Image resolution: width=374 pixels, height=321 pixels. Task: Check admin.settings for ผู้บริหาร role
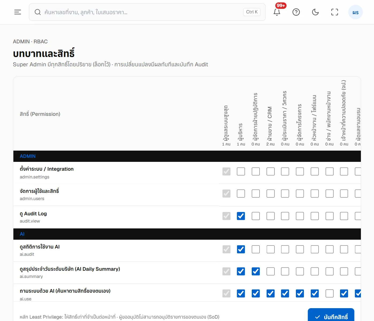click(x=241, y=171)
